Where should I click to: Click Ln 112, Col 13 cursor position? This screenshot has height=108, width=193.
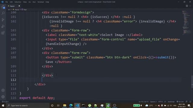point(144,102)
